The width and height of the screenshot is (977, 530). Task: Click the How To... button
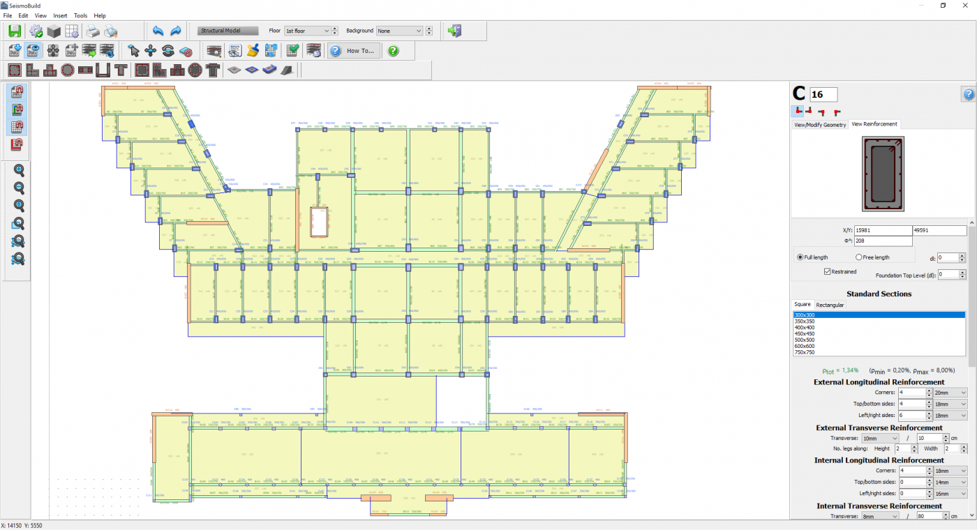pyautogui.click(x=355, y=51)
